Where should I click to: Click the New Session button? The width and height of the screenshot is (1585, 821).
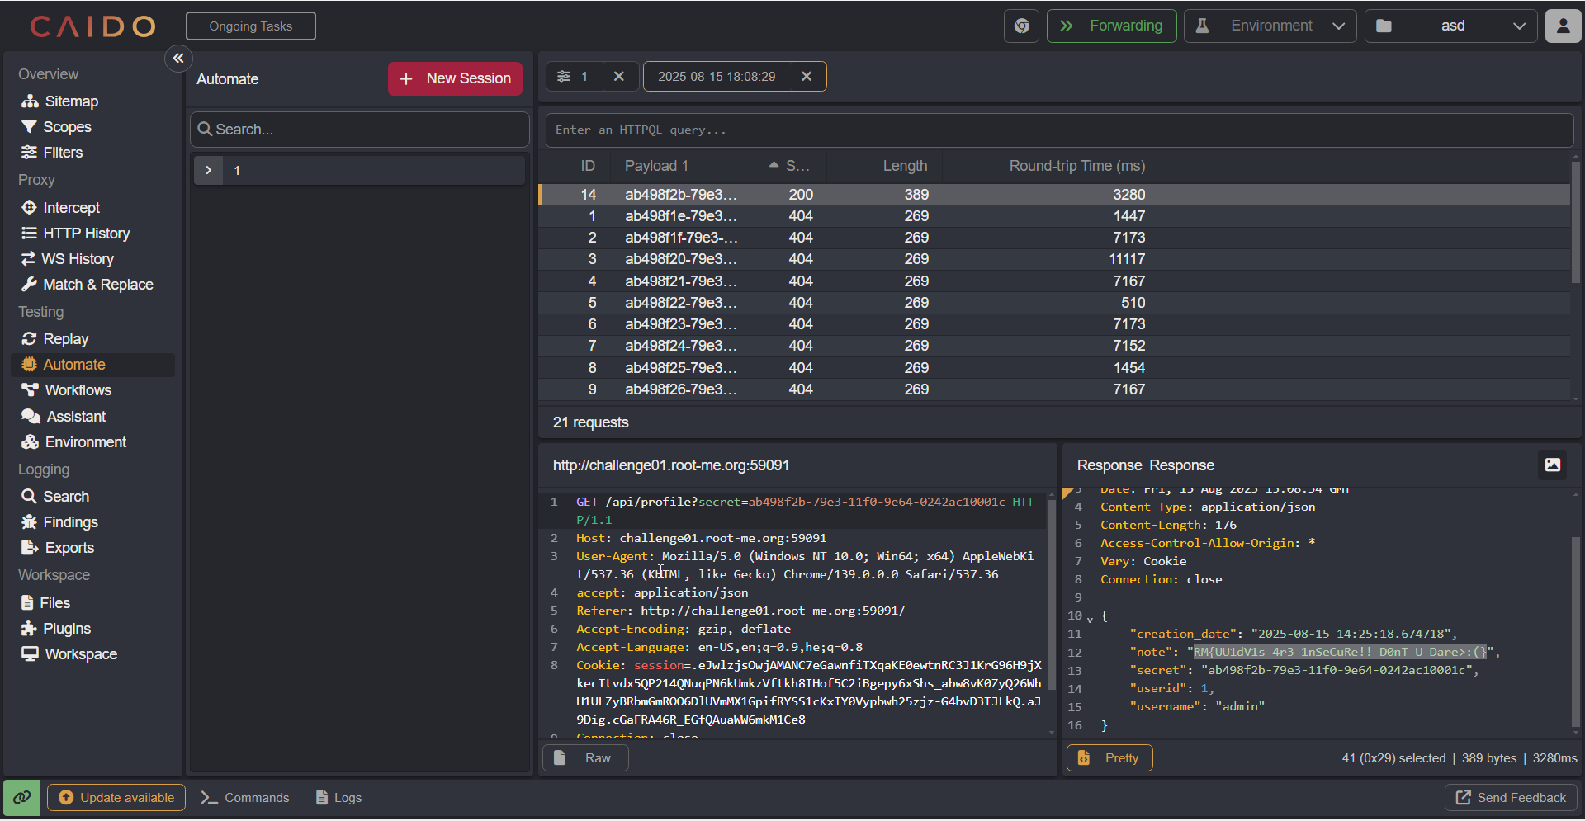455,79
